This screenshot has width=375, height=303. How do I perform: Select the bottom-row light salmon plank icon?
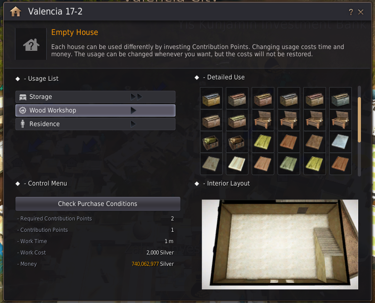(x=263, y=164)
